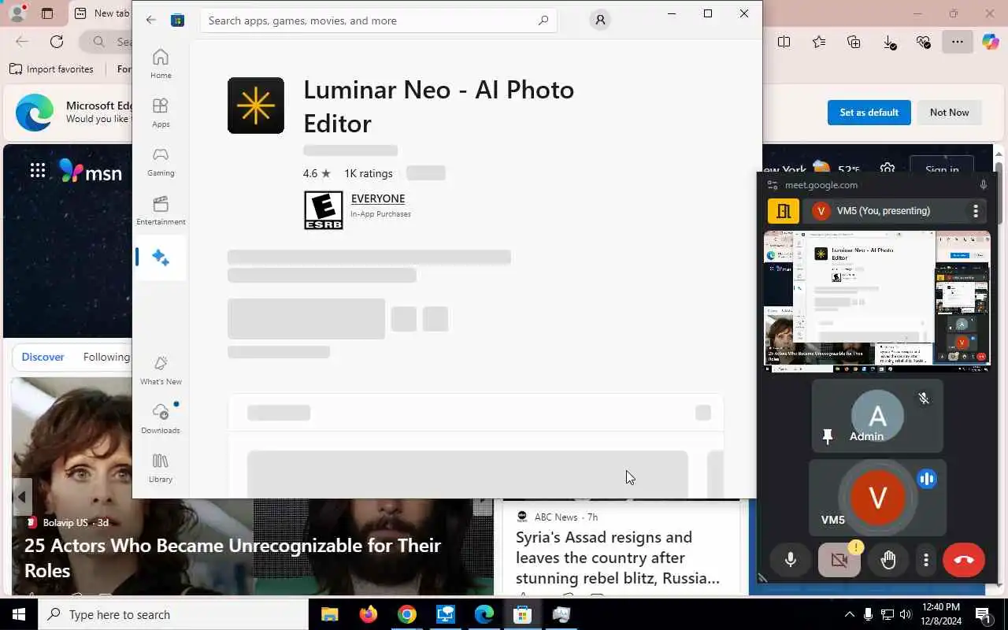1008x630 pixels.
Task: Open Microsoft Store from taskbar
Action: click(522, 614)
